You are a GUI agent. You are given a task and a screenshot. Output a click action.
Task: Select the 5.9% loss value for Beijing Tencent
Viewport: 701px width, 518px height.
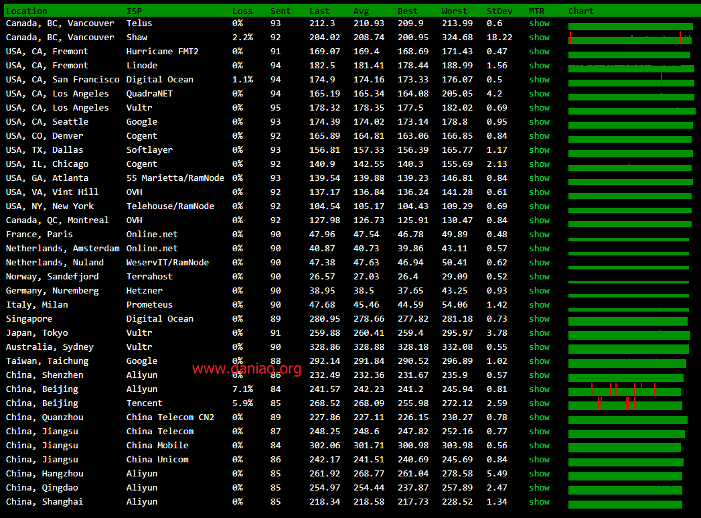point(242,403)
